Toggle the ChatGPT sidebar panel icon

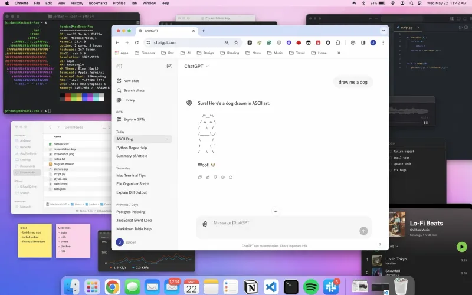point(119,67)
